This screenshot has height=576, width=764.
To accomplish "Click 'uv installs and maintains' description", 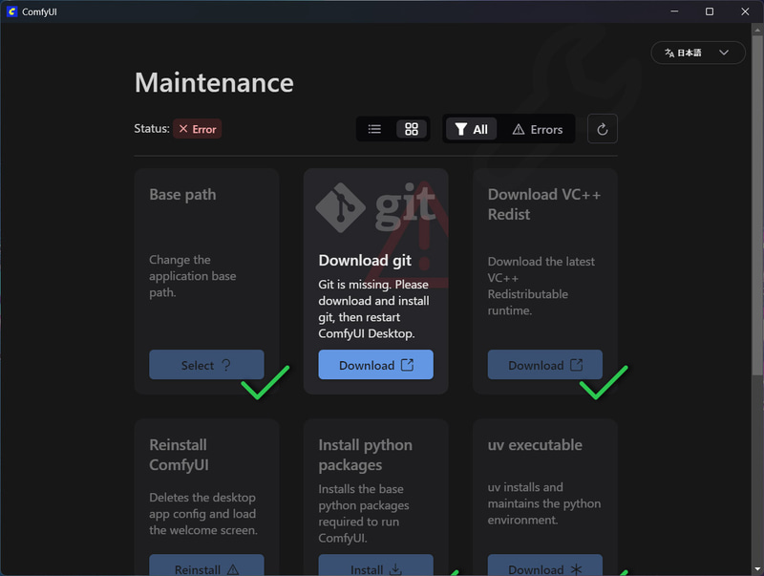I will (544, 503).
